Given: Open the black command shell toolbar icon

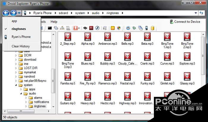Looking at the screenshot, I should point(50,28).
